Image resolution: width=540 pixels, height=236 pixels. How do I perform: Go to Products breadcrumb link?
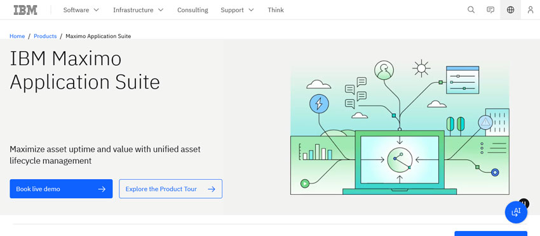pos(45,36)
